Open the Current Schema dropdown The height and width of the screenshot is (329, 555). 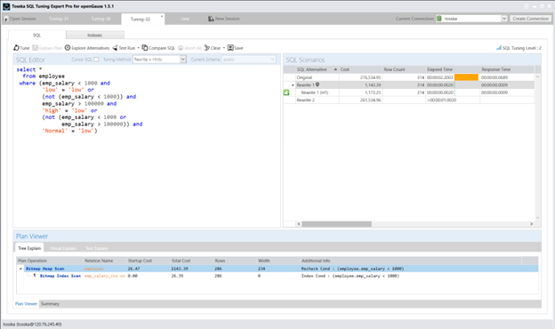[272, 60]
